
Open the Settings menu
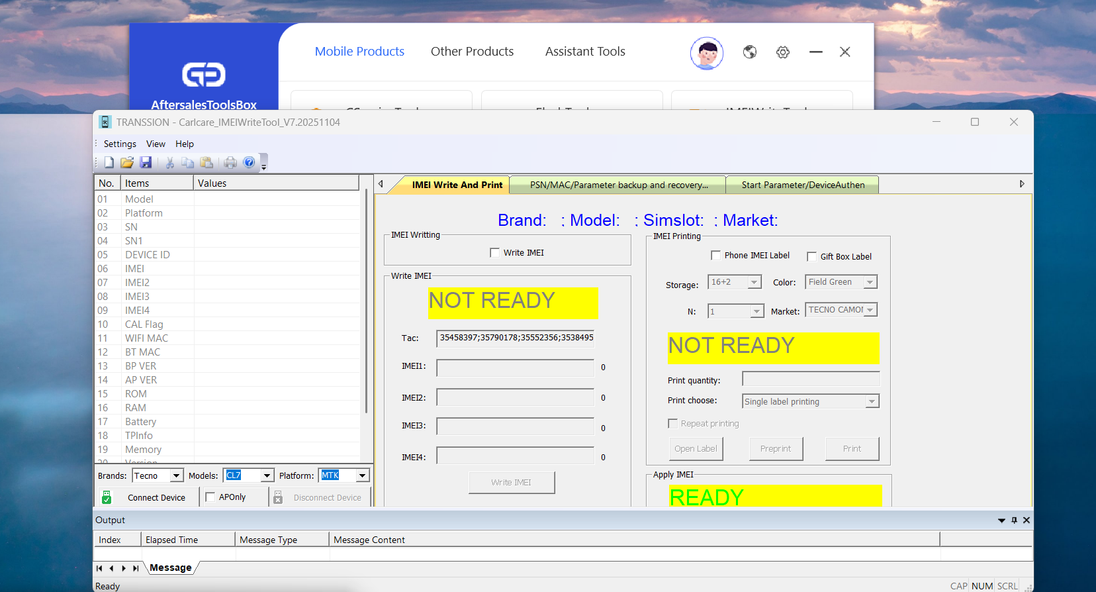click(x=120, y=144)
